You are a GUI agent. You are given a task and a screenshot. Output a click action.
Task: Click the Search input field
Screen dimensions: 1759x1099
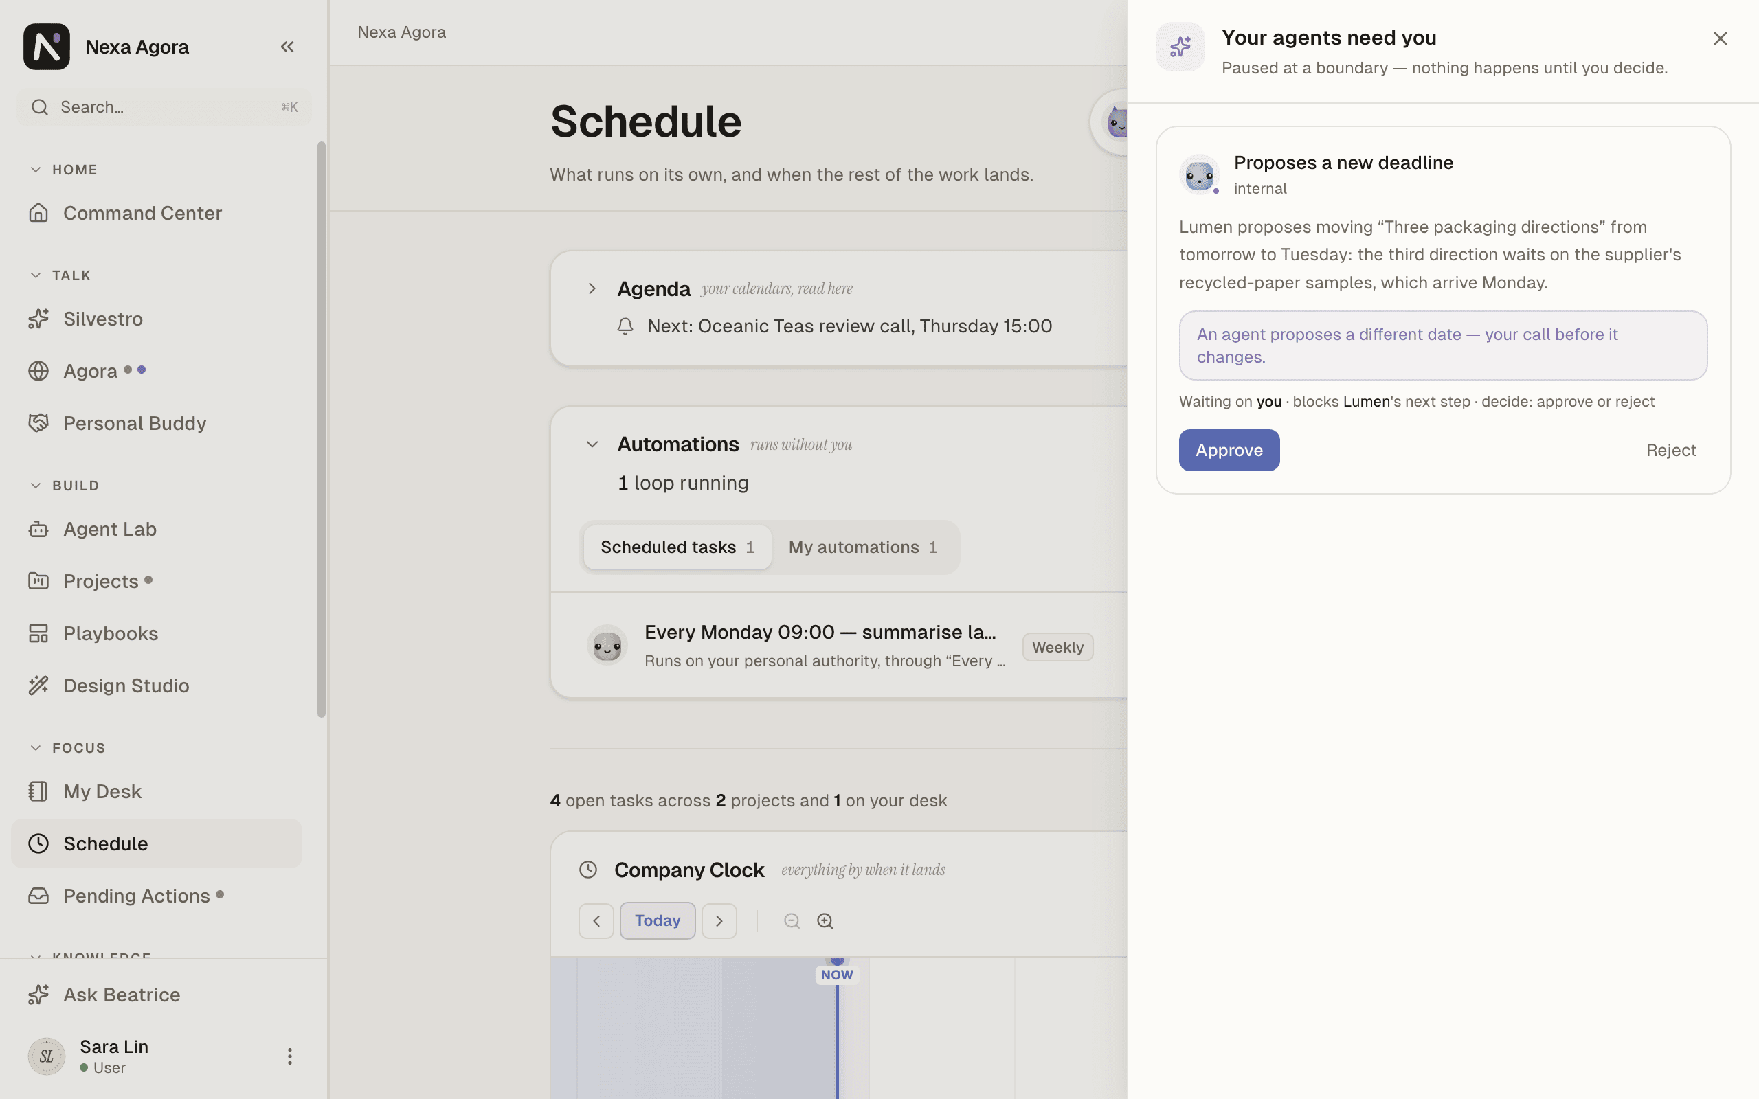(164, 107)
